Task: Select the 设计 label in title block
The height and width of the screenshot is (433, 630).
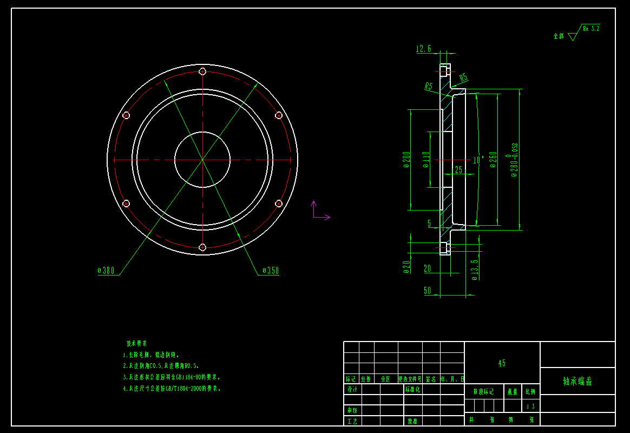Action: point(352,389)
